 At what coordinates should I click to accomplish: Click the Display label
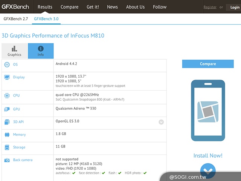19,77
